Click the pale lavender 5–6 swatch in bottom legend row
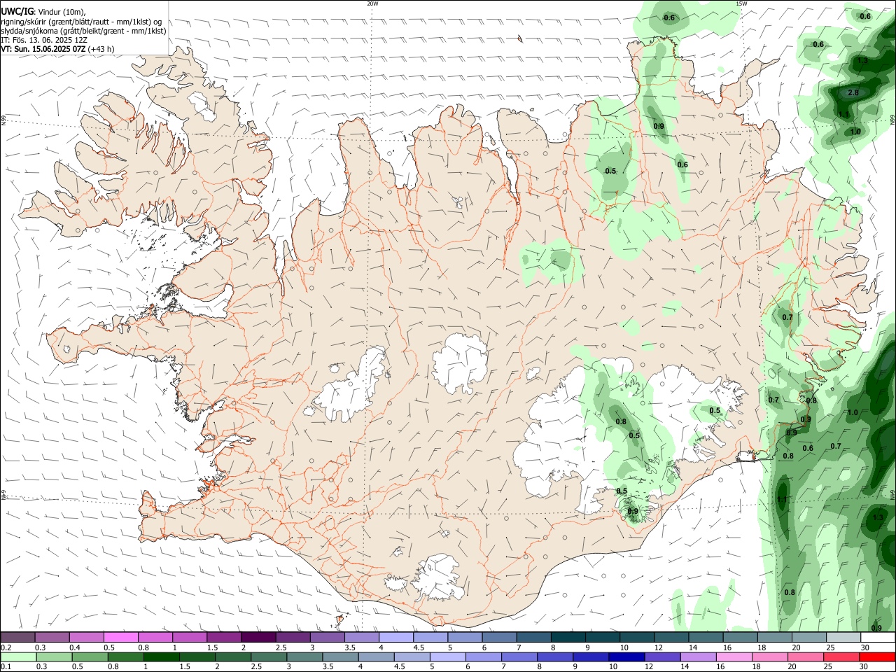The height and width of the screenshot is (672, 896). tap(448, 657)
